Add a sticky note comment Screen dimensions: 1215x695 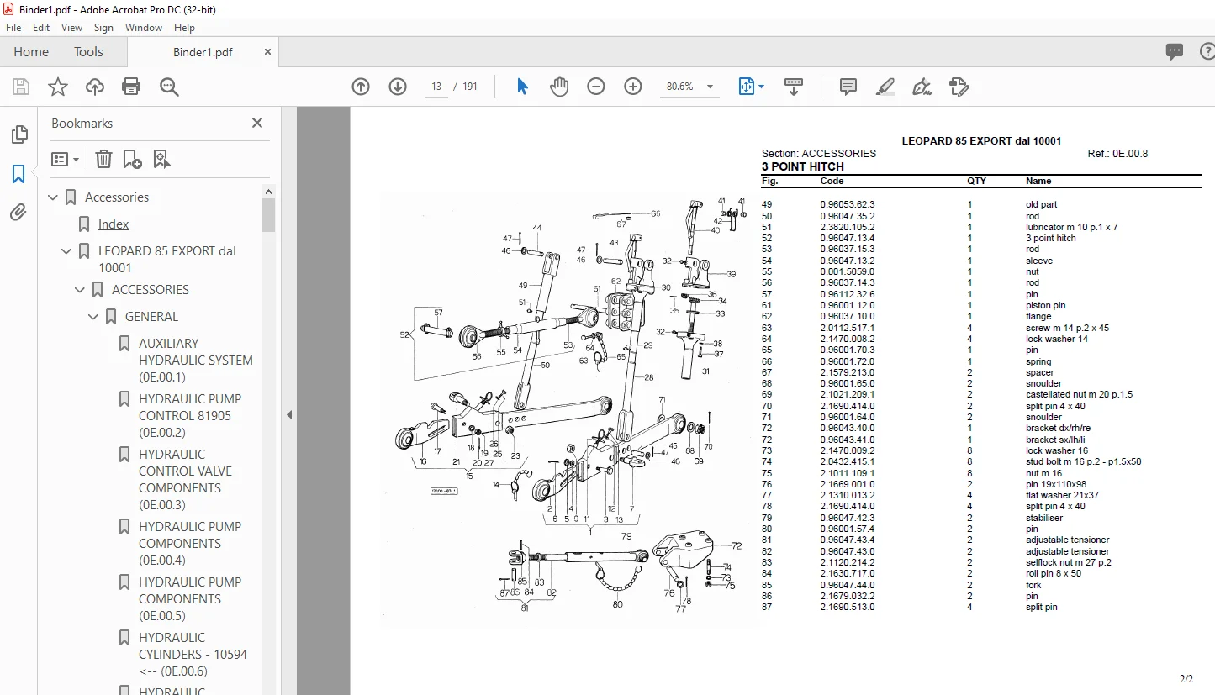point(848,87)
